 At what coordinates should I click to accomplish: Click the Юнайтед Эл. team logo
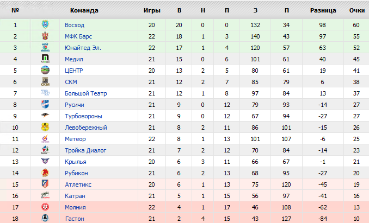[45, 48]
